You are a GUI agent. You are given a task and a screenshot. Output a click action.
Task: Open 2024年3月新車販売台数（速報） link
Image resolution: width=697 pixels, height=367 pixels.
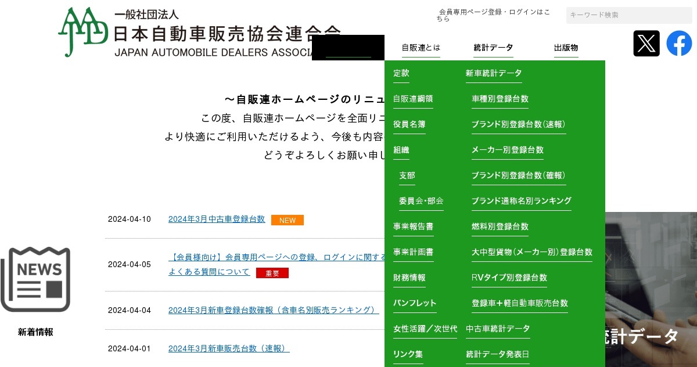click(x=228, y=348)
